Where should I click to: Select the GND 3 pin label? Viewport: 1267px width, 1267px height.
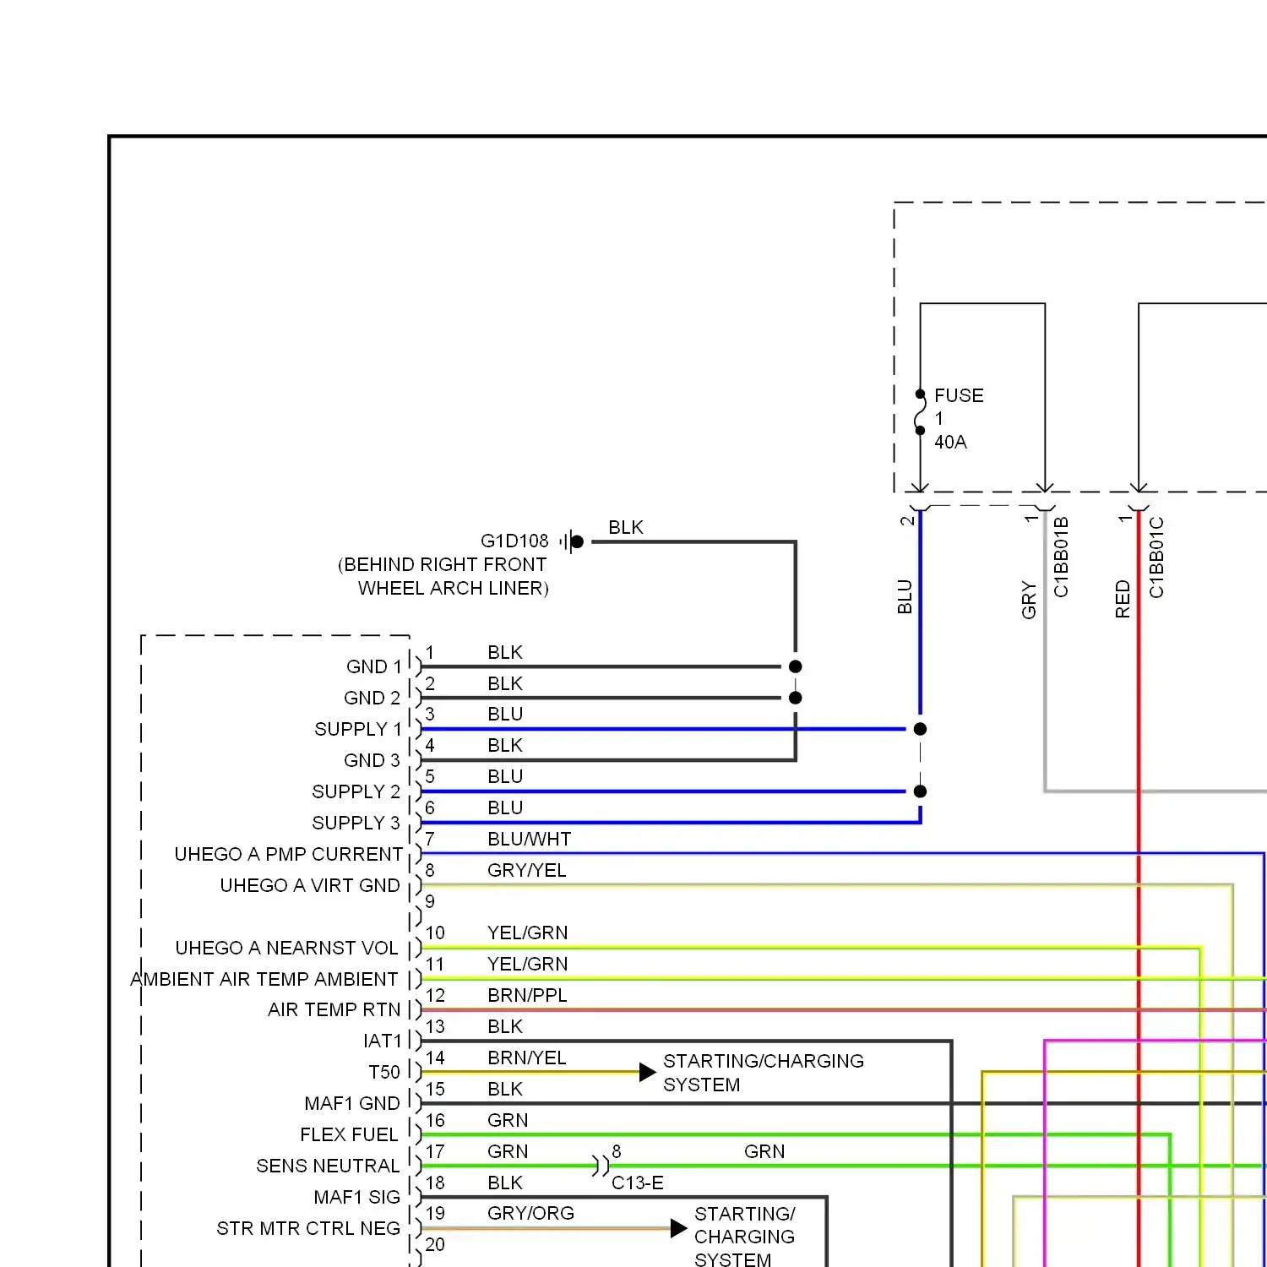point(372,760)
